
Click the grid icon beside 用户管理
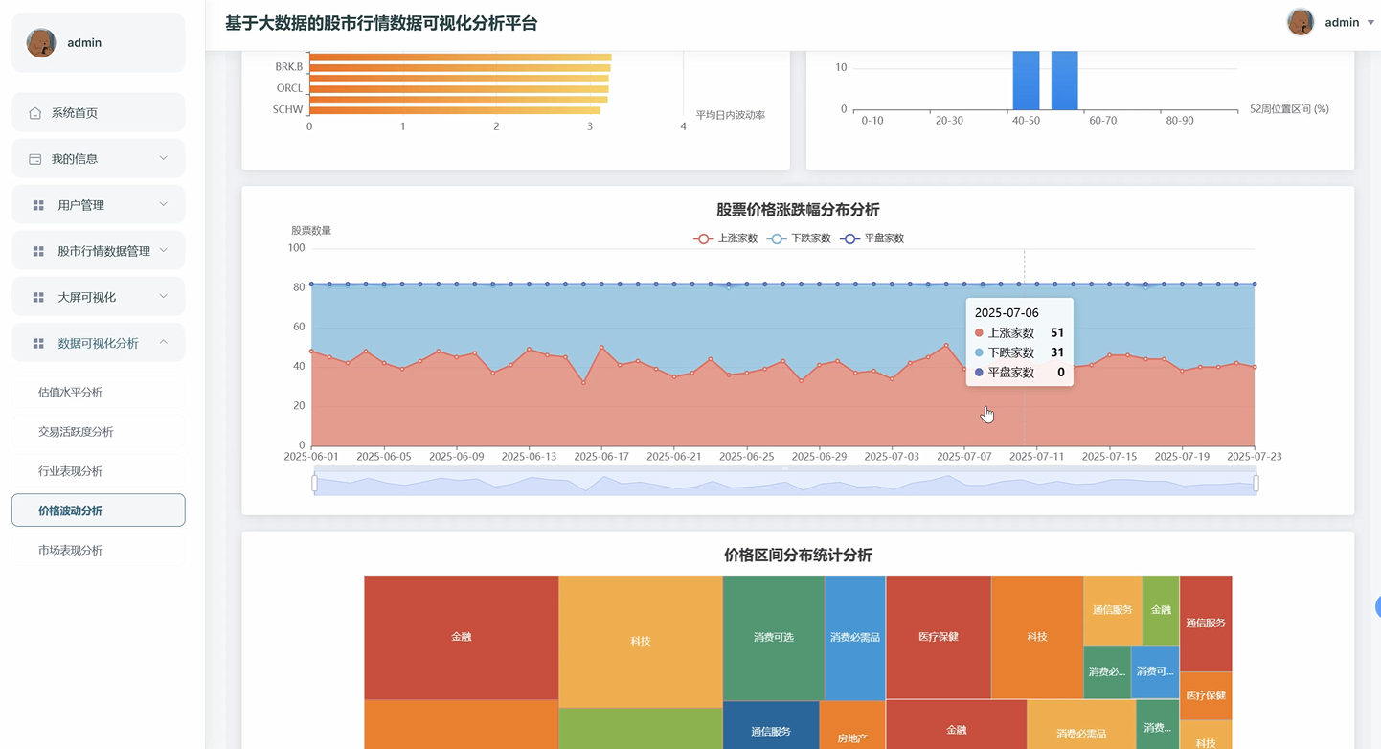pyautogui.click(x=38, y=205)
